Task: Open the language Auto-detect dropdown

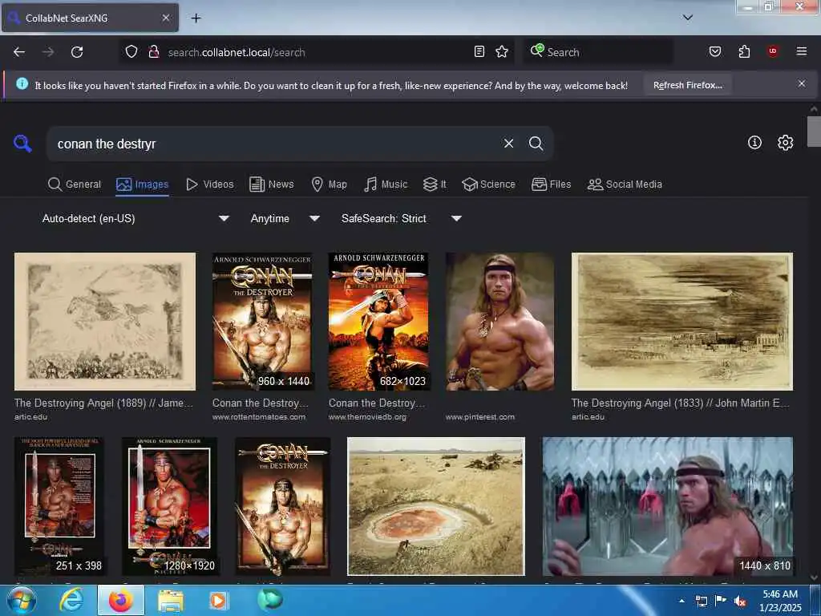Action: coord(135,218)
